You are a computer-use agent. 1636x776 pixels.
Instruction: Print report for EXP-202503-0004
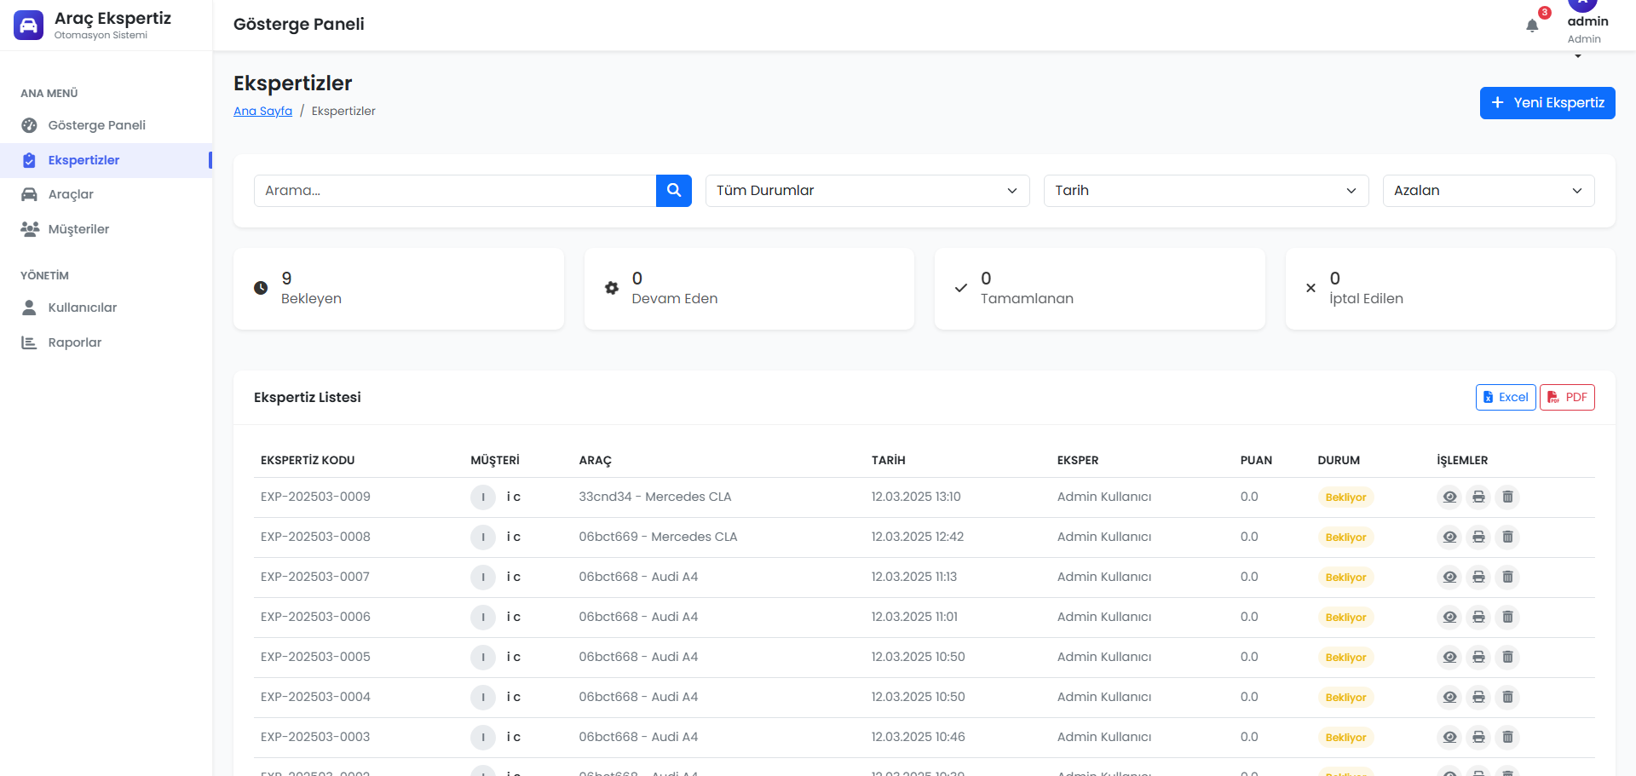(1478, 698)
